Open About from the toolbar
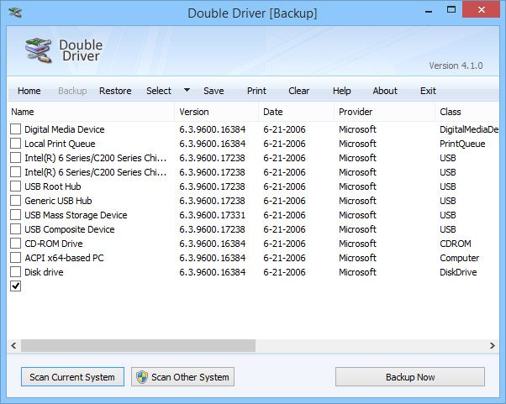The height and width of the screenshot is (404, 506). pos(385,91)
